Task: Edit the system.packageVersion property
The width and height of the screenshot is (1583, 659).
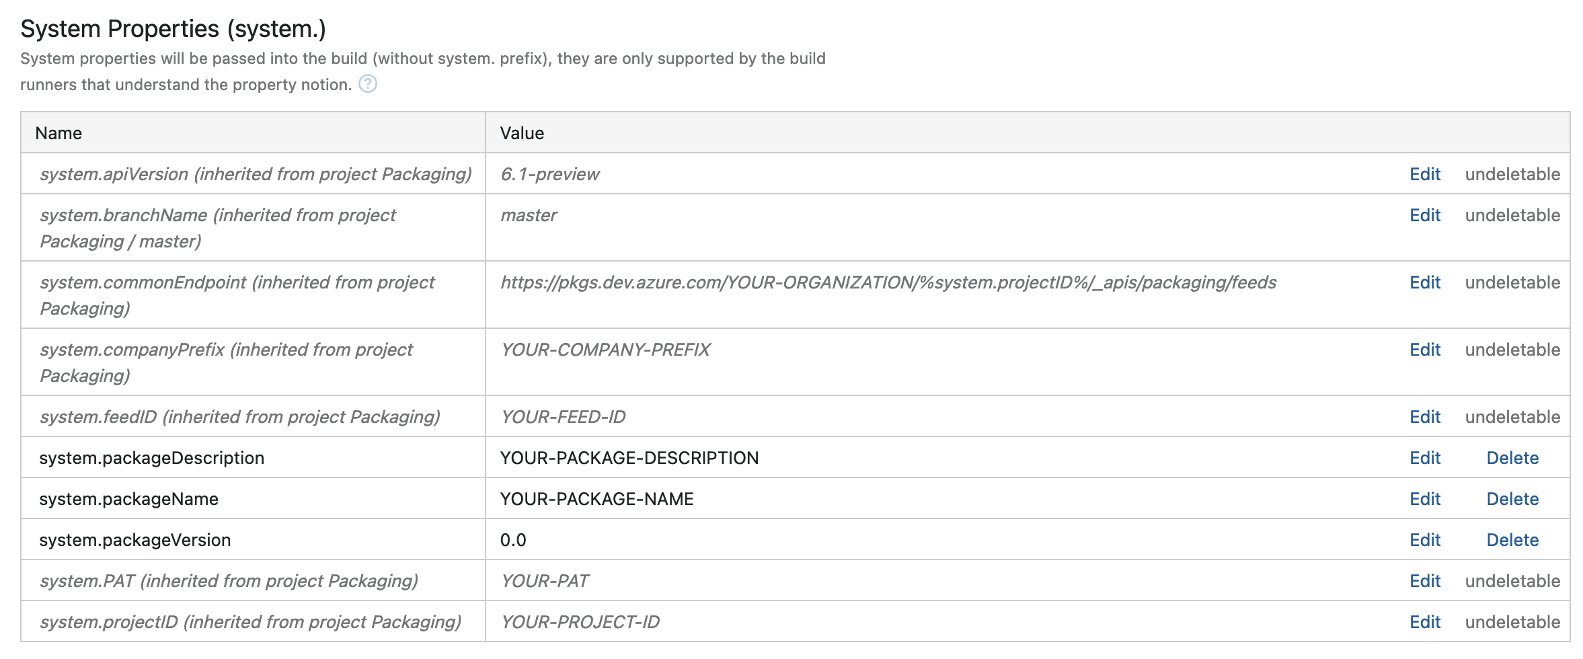Action: (x=1425, y=540)
